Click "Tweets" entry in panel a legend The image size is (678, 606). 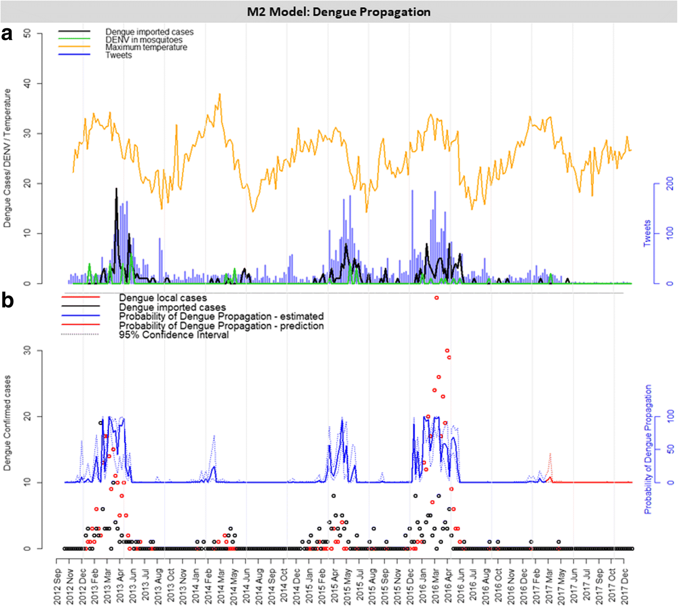click(118, 55)
